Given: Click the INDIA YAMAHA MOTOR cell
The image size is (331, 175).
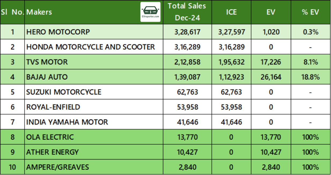Looking at the screenshot, I should [x=94, y=122].
